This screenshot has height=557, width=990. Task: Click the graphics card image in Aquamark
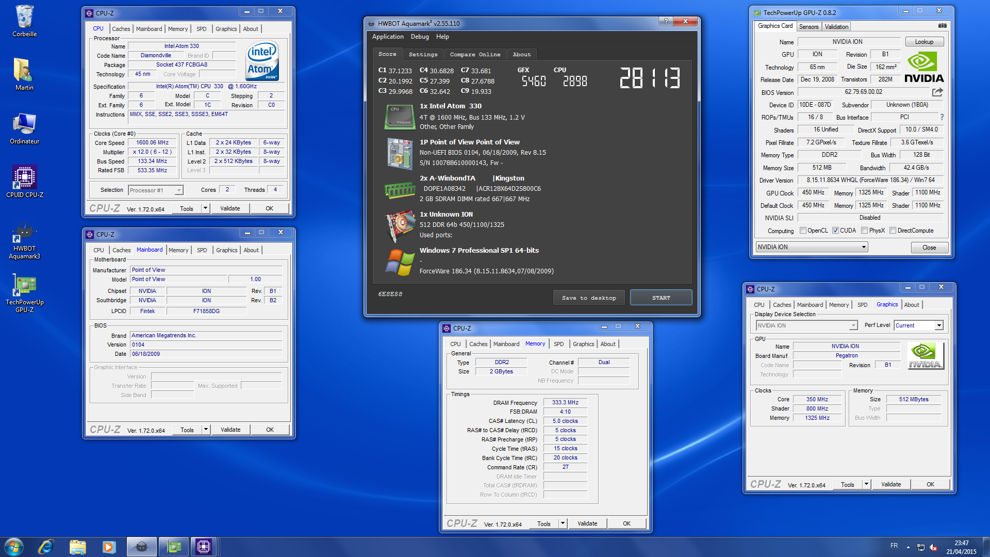[400, 226]
